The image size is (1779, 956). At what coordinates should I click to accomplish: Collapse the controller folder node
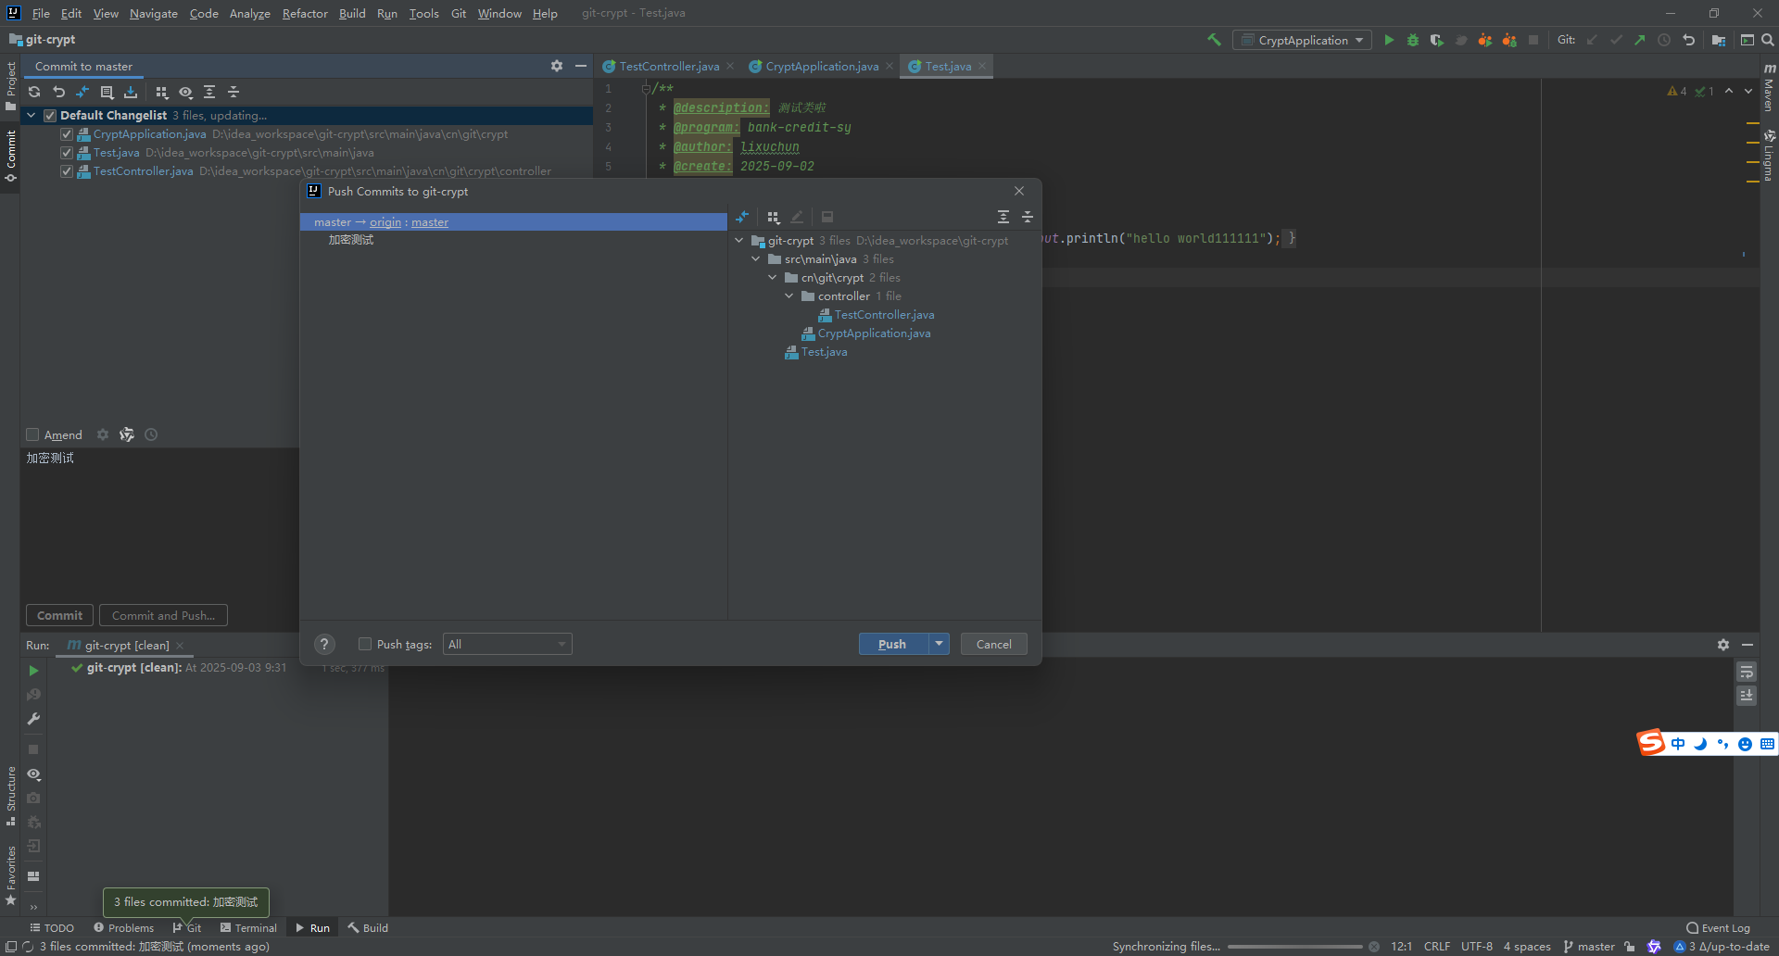coord(789,296)
